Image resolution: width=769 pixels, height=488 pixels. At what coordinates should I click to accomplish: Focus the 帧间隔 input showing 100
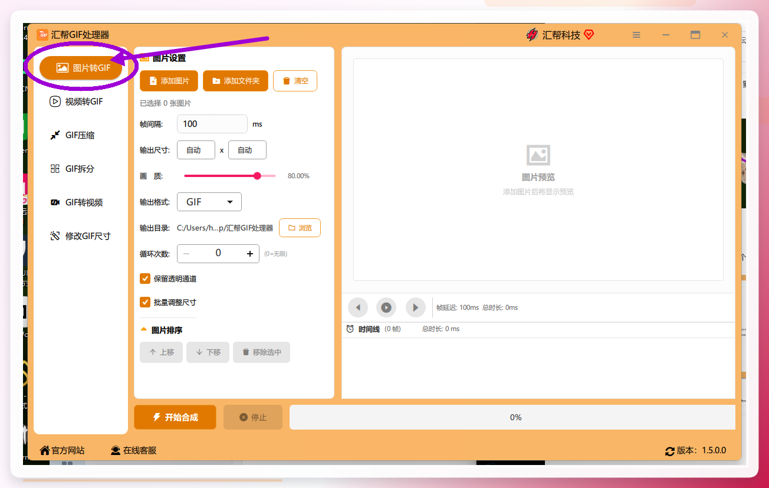click(212, 124)
